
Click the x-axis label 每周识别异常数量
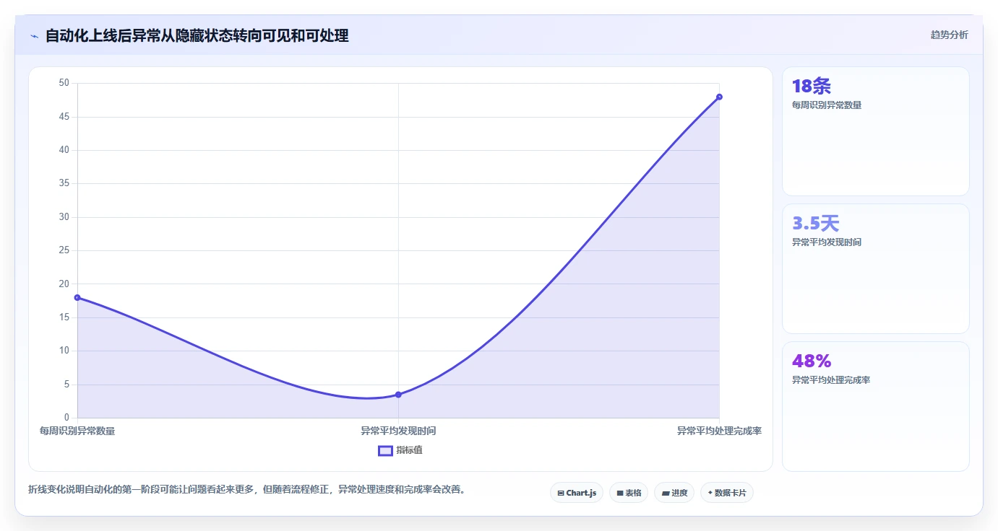pyautogui.click(x=77, y=431)
